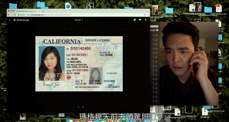Select the Gmail browser tab
Screen dimensions: 229x122
(27, 11)
